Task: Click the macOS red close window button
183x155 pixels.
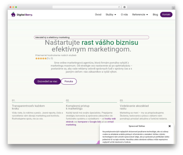Action: 11,7
